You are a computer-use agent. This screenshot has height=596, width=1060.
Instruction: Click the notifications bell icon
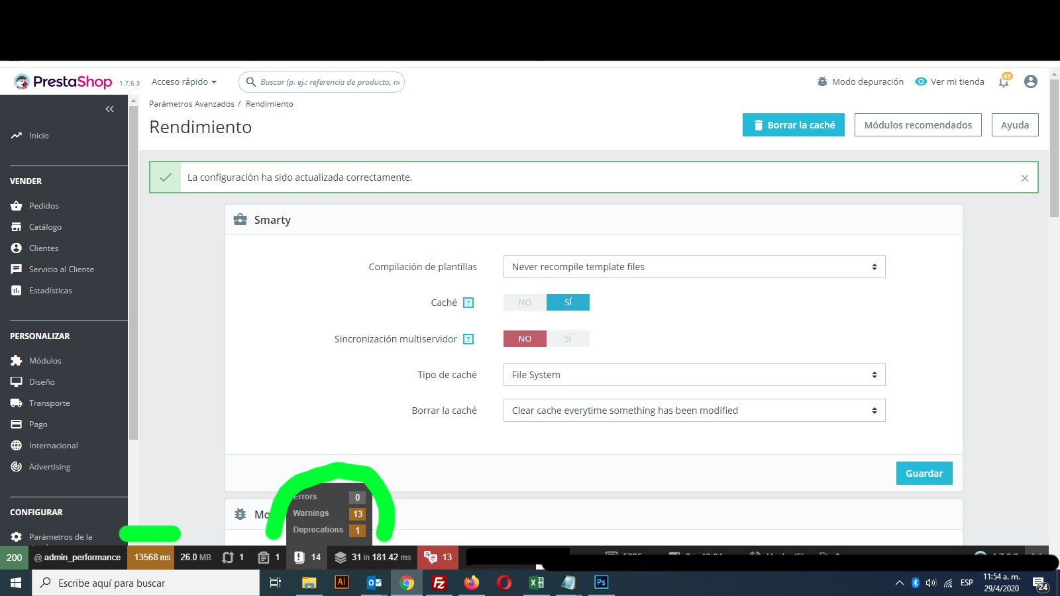(1004, 81)
